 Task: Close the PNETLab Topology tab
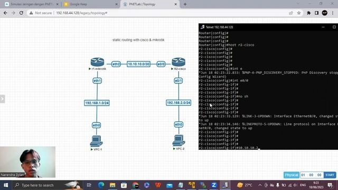click(175, 4)
